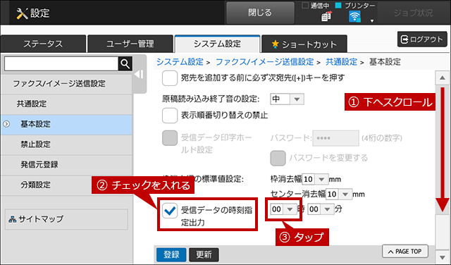Click the scrollbar up arrow
451x265 pixels.
click(442, 78)
